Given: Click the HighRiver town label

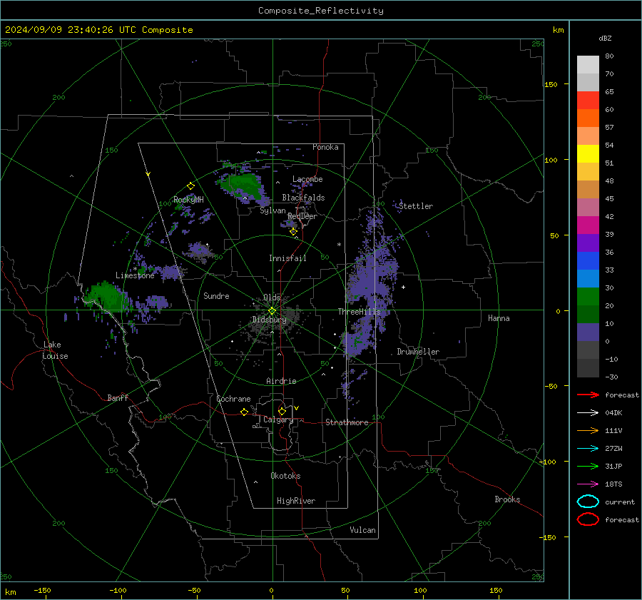Looking at the screenshot, I should pyautogui.click(x=296, y=501).
